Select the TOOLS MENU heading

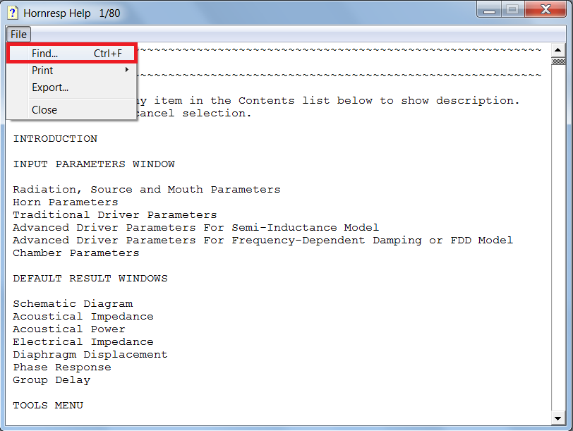tap(48, 406)
